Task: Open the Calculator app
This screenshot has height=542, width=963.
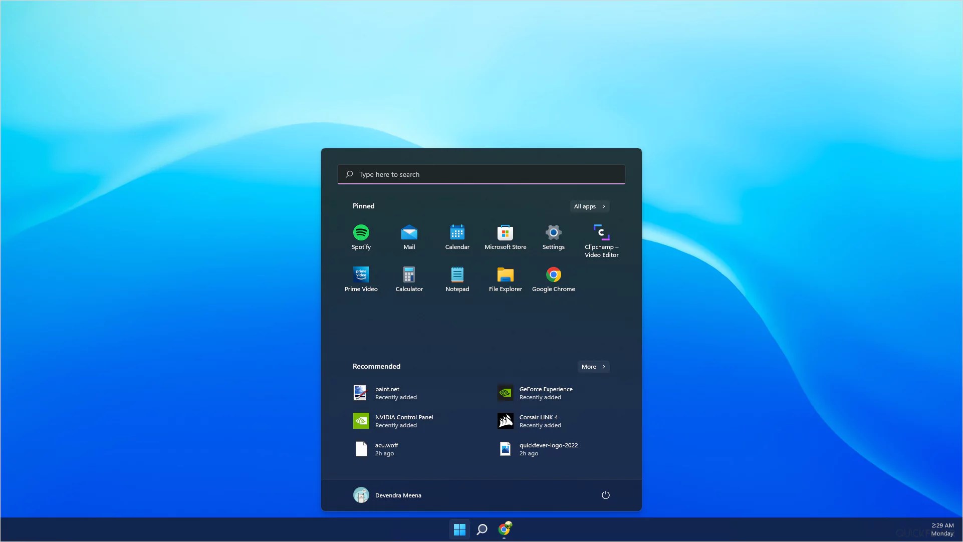Action: (409, 279)
